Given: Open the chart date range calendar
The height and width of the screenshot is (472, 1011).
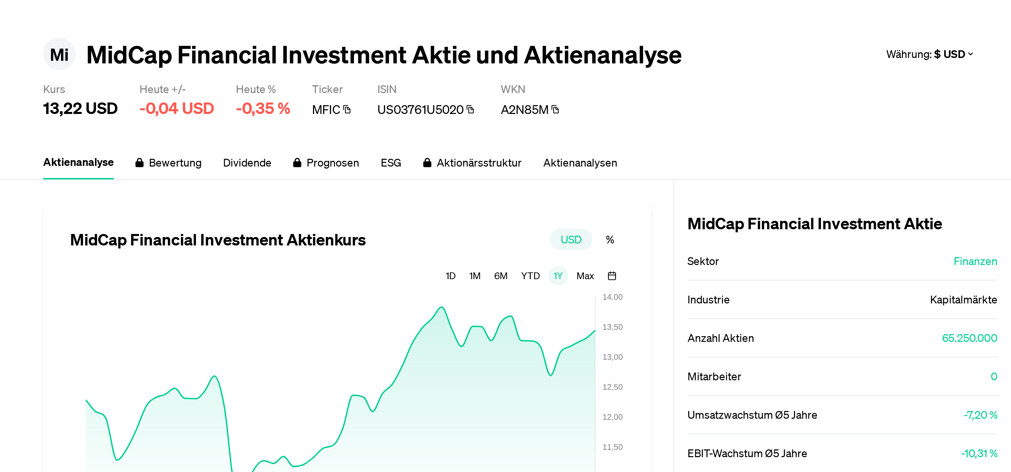Looking at the screenshot, I should coord(611,276).
